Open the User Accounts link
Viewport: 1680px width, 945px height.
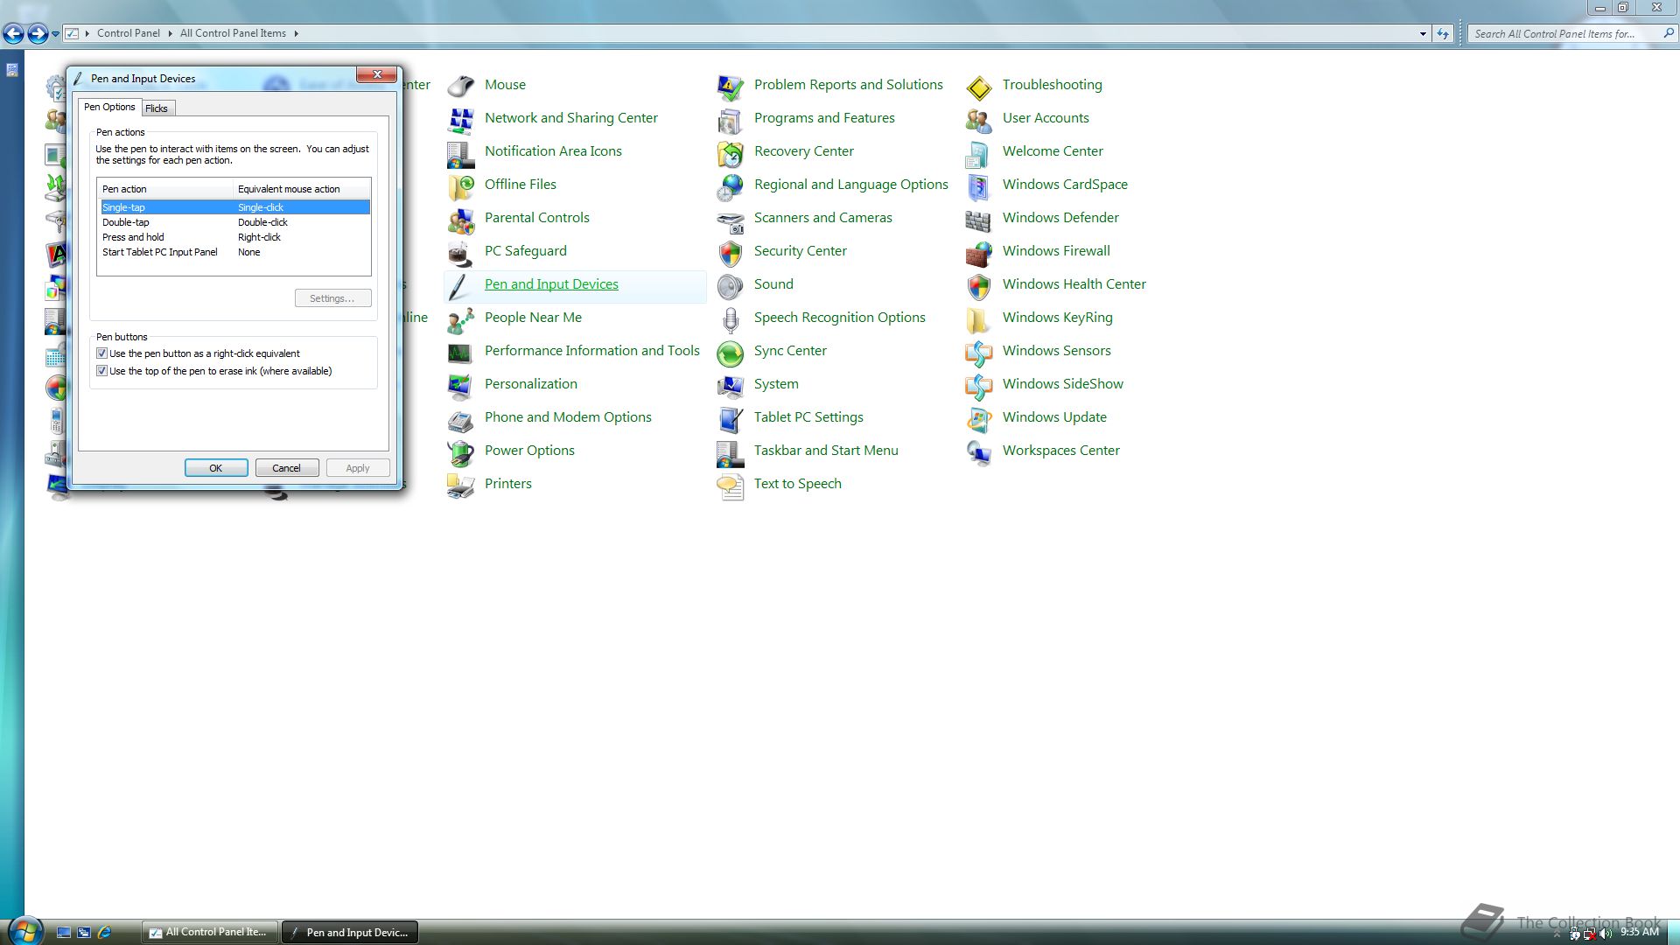(1046, 118)
